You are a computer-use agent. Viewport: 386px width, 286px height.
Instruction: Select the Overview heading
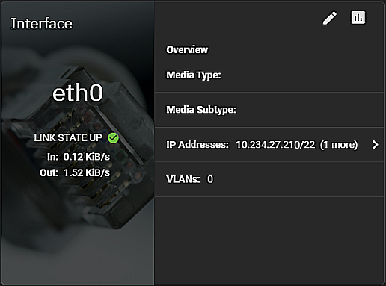point(187,49)
